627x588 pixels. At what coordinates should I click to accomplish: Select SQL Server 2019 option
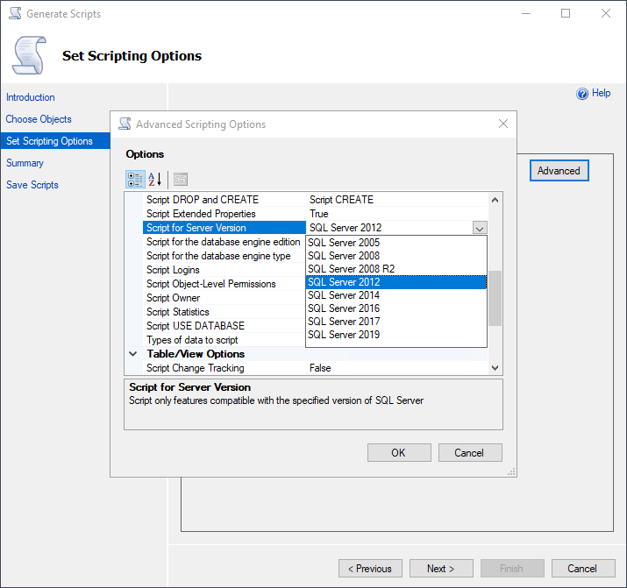(x=396, y=335)
